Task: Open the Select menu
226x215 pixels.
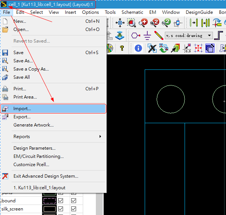Action: pos(37,12)
